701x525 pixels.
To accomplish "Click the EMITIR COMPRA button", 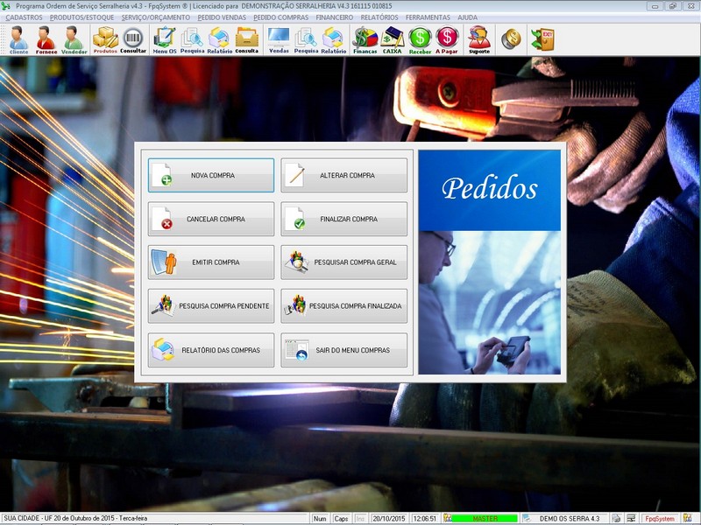I will [x=211, y=262].
